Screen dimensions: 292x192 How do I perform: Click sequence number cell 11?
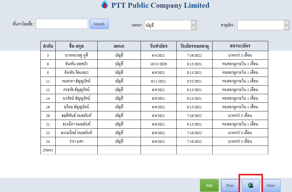pos(48,81)
